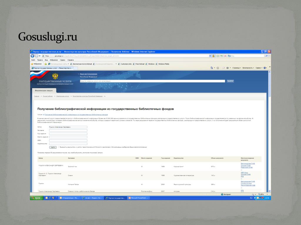Click the НБР Коми library link
301x225 pixels.
coord(244,173)
